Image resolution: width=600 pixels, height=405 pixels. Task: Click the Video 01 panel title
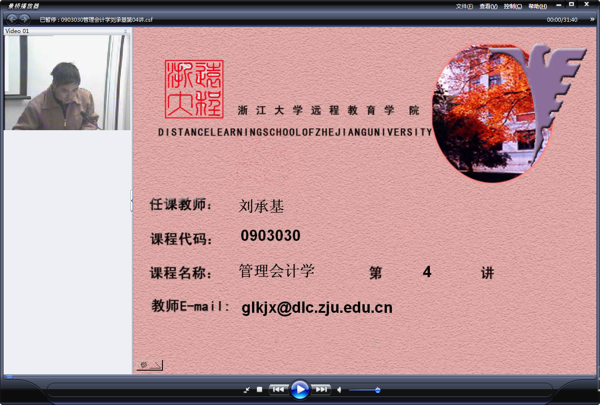pos(17,31)
